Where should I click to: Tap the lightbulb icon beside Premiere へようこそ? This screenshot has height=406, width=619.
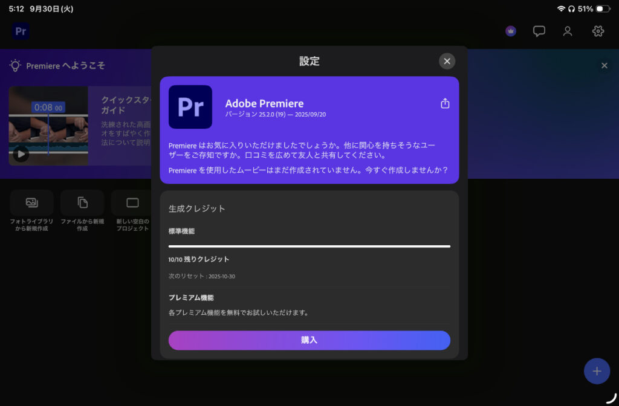[15, 65]
